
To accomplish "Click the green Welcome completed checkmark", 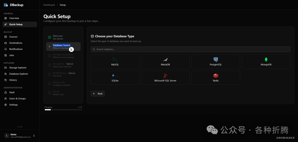I will tap(49, 37).
